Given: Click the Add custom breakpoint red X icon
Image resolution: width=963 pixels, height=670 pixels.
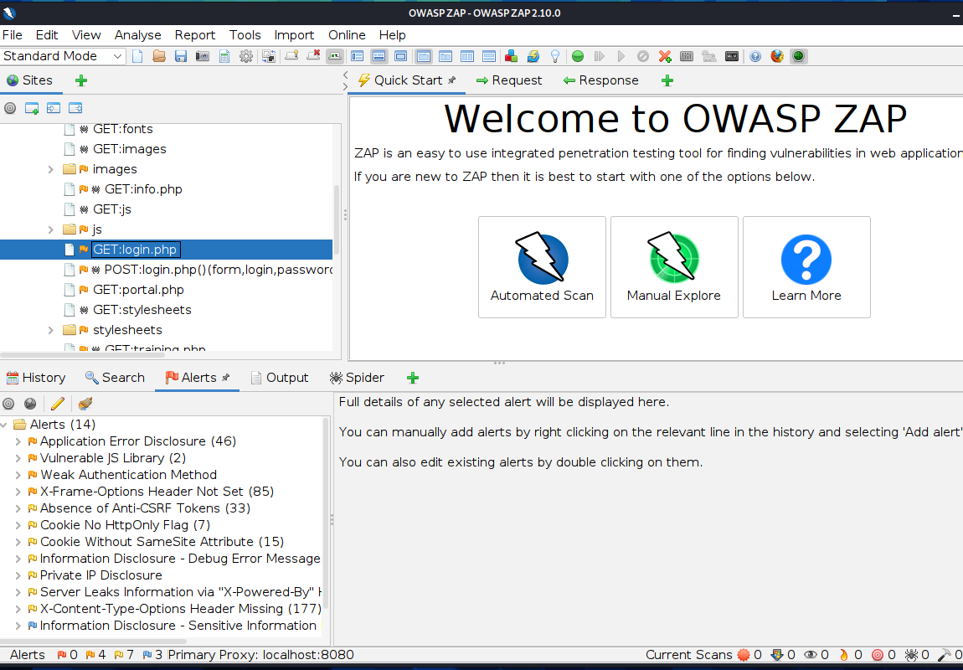Looking at the screenshot, I should pyautogui.click(x=665, y=56).
